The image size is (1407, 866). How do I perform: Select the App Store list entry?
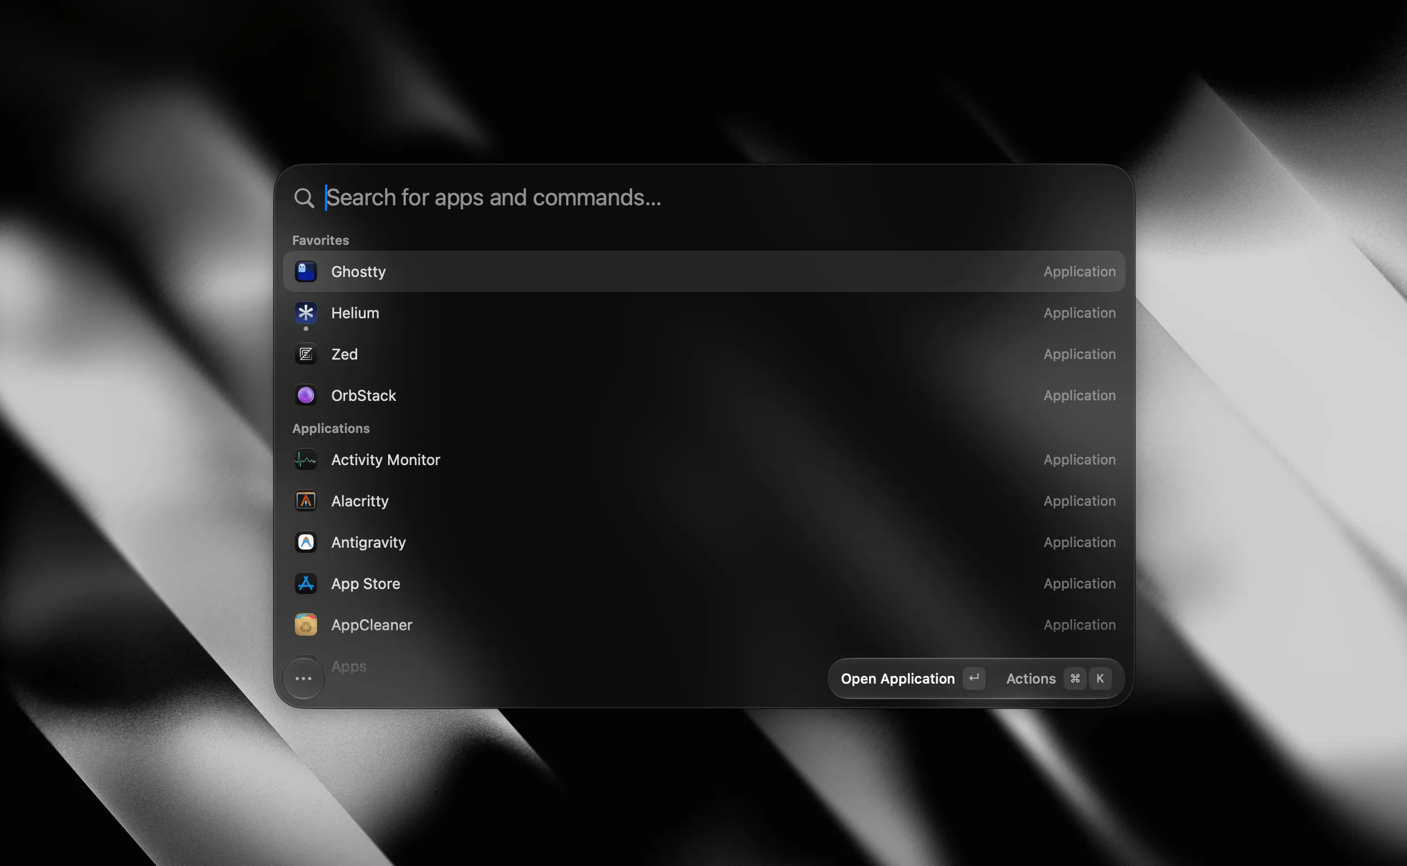704,583
